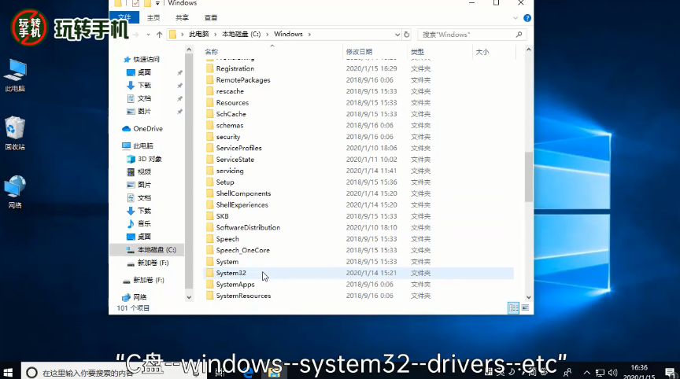Select the Speech_OneCore folder
Viewport: 680px width, 379px height.
(x=242, y=250)
